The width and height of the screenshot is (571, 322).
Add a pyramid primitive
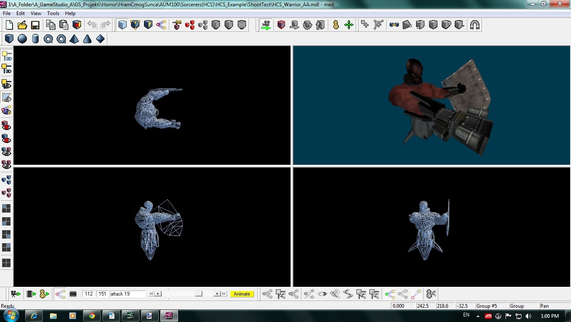(x=74, y=39)
